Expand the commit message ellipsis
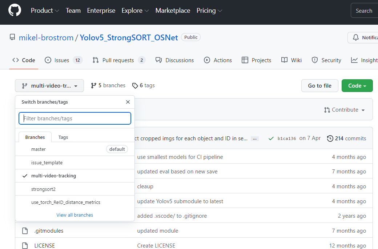The width and height of the screenshot is (378, 249). click(254, 138)
